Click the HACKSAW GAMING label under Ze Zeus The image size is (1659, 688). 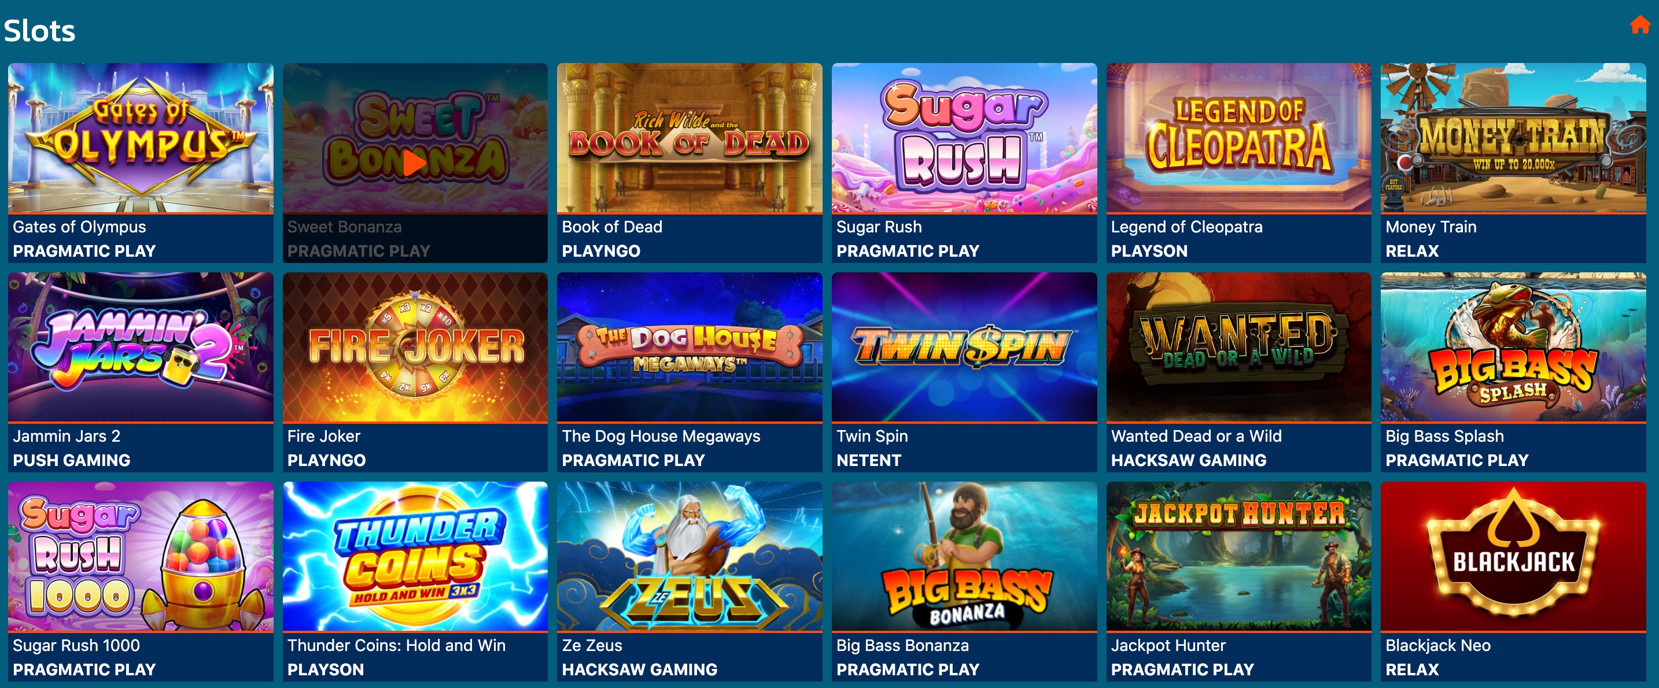pyautogui.click(x=640, y=670)
